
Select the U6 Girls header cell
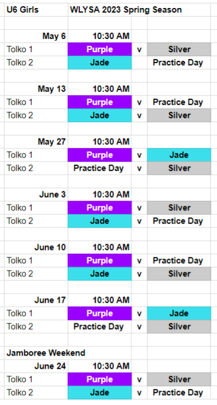[36, 10]
